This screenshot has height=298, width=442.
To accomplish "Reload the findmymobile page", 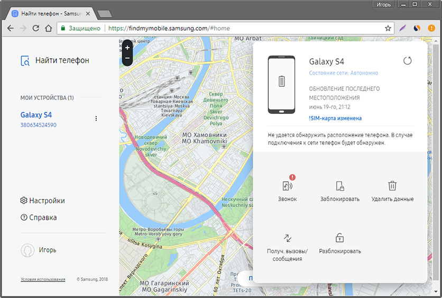I will coord(36,28).
